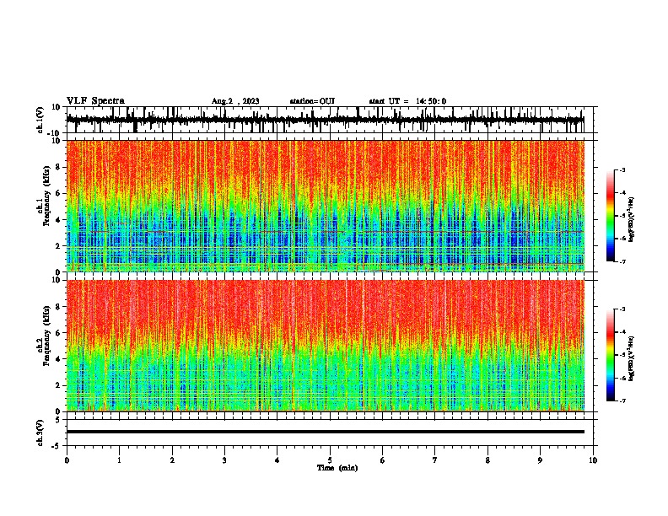Screen dimensions: 668x516
Task: Select the date label "Aug.2 , 2023"
Action: coord(235,101)
